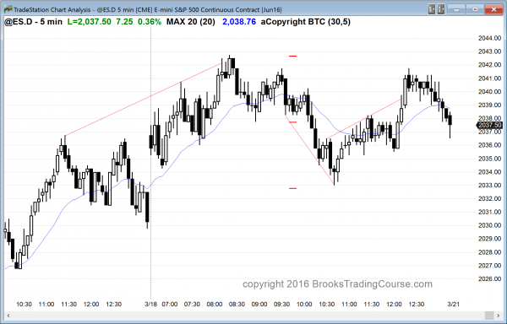Select the '@ES.D - 5 min' symbol label

pos(33,22)
